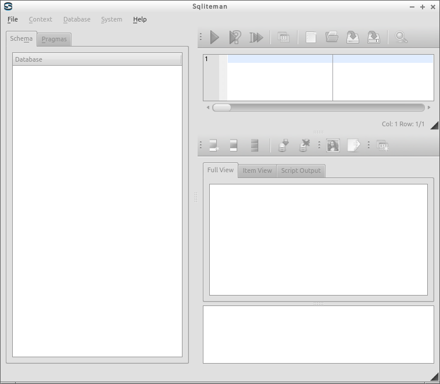The width and height of the screenshot is (440, 384).
Task: Click the Search magnifier icon
Action: tap(401, 37)
